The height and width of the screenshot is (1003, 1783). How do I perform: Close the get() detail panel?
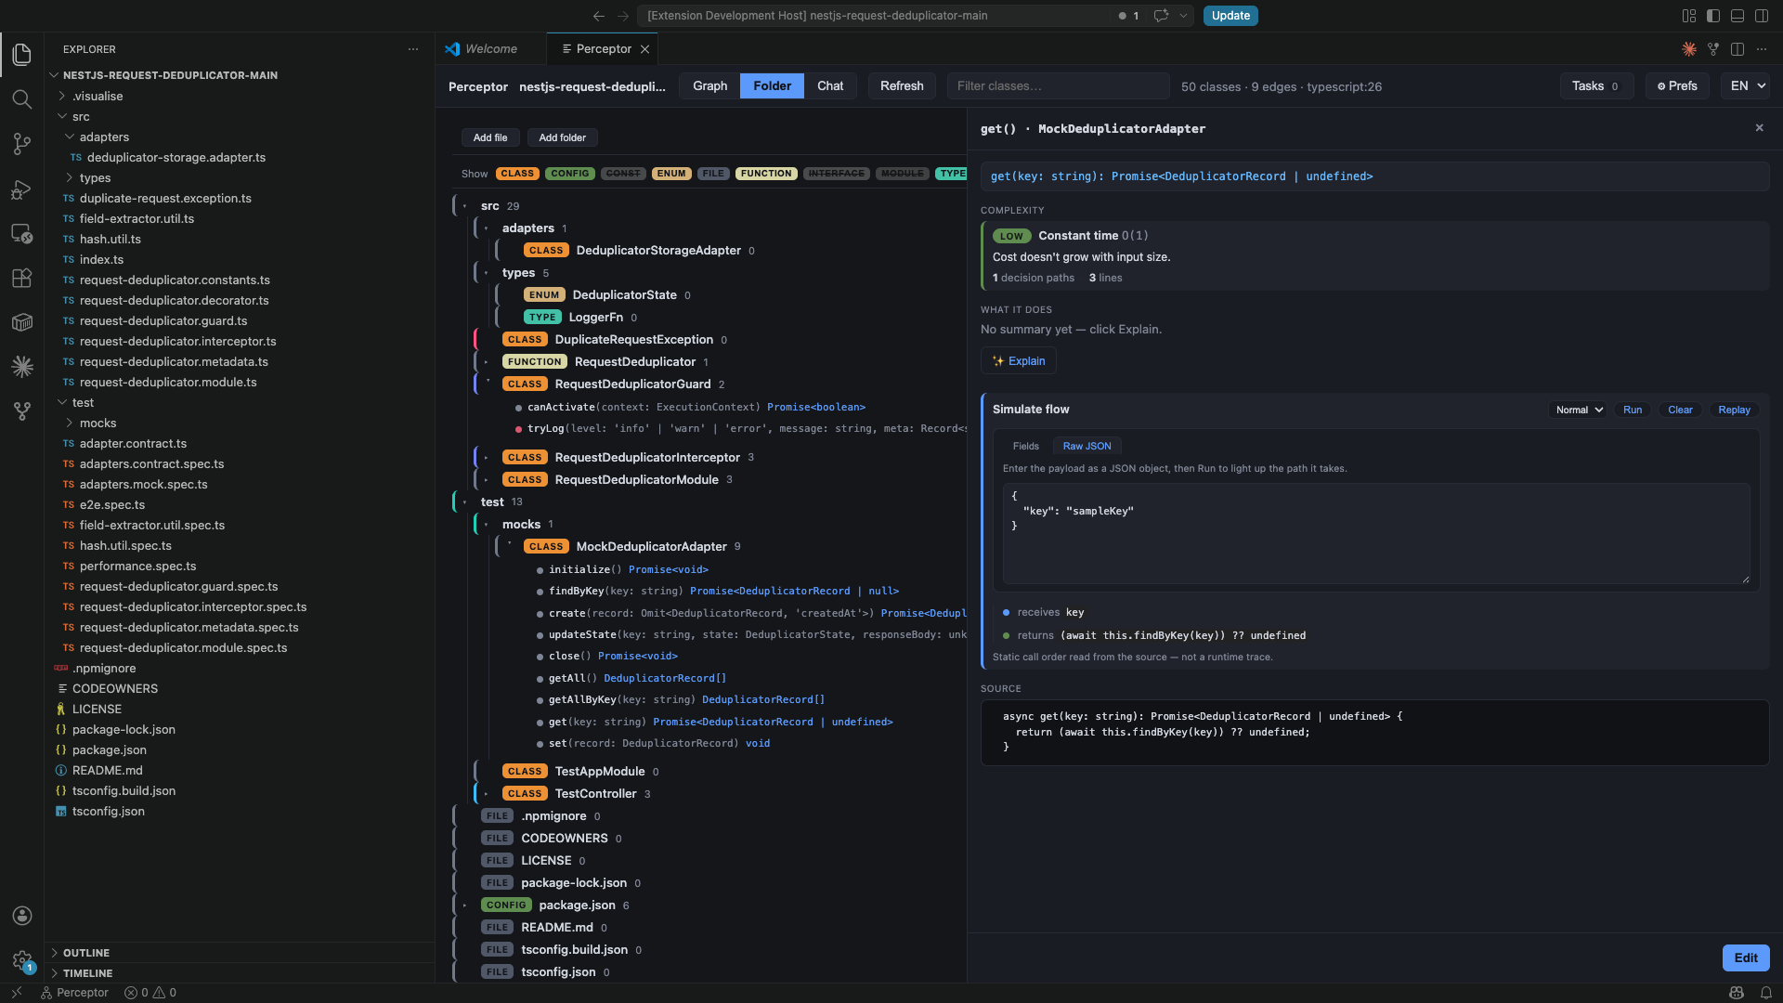click(1759, 128)
